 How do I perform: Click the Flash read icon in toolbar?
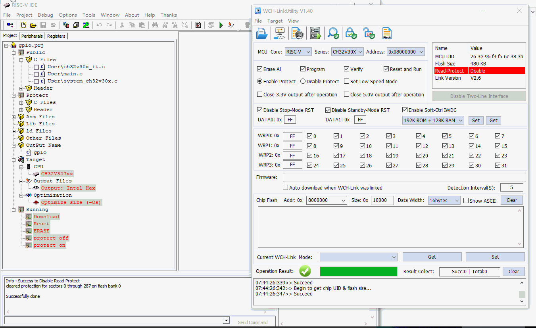387,33
